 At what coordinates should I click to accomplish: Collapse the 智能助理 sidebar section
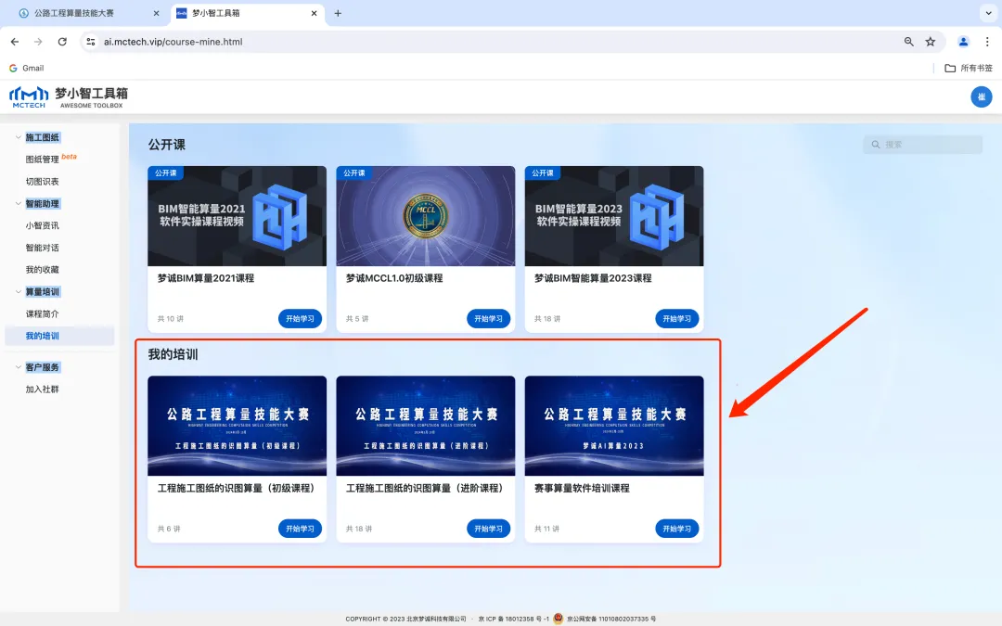[x=19, y=203]
